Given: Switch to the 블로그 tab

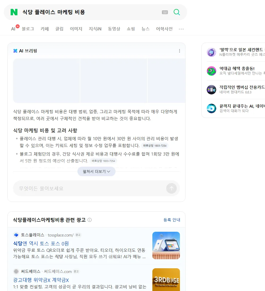Looking at the screenshot, I should click(28, 29).
